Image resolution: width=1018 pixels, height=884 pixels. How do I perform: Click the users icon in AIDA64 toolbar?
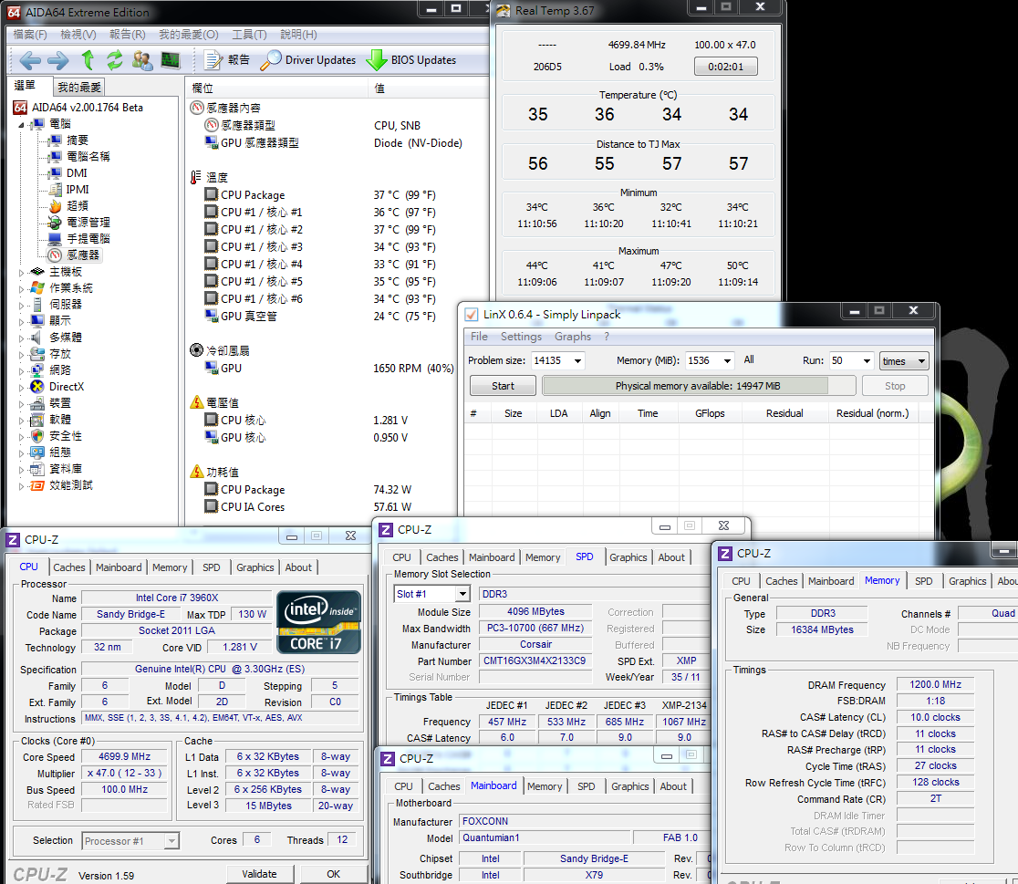[142, 60]
